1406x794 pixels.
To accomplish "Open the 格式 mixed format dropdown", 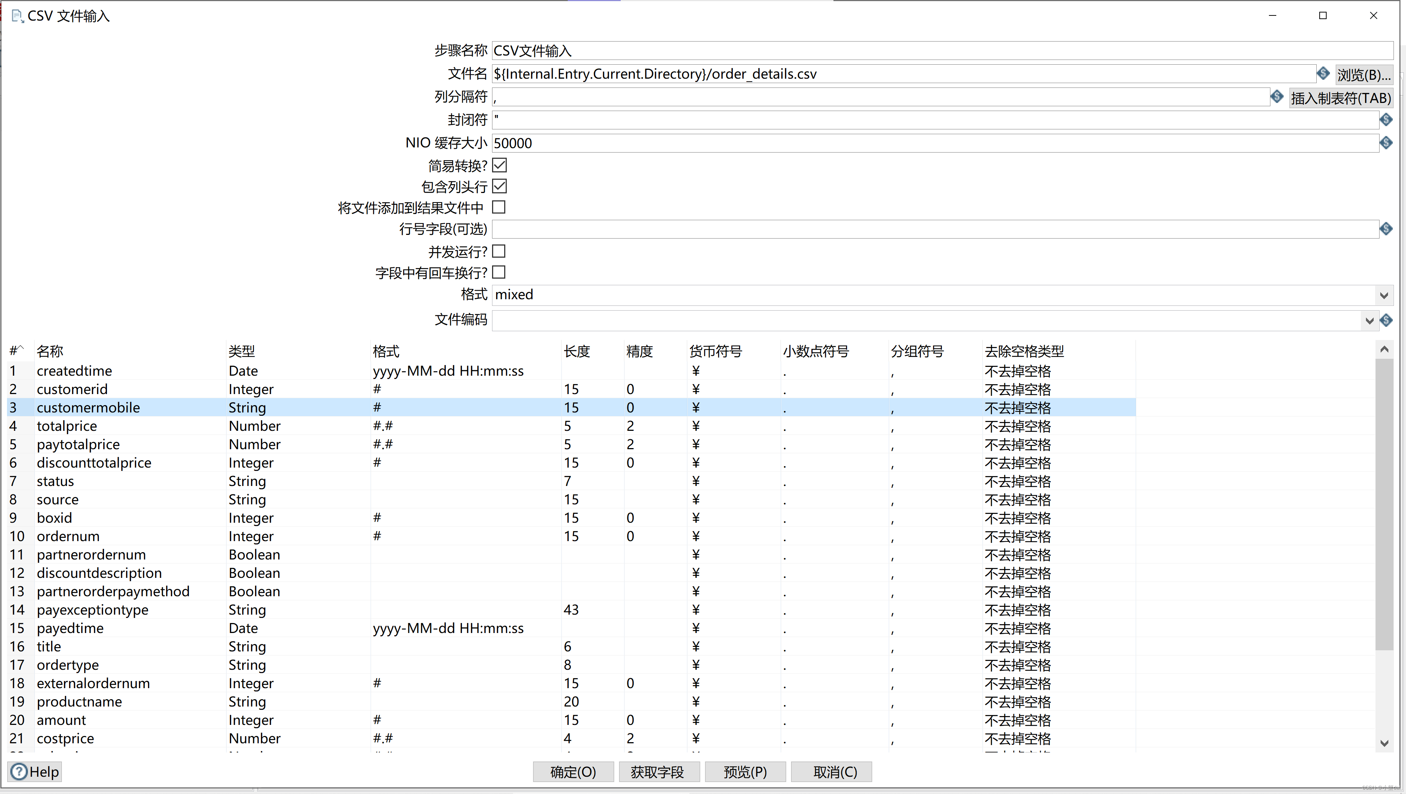I will click(1383, 296).
